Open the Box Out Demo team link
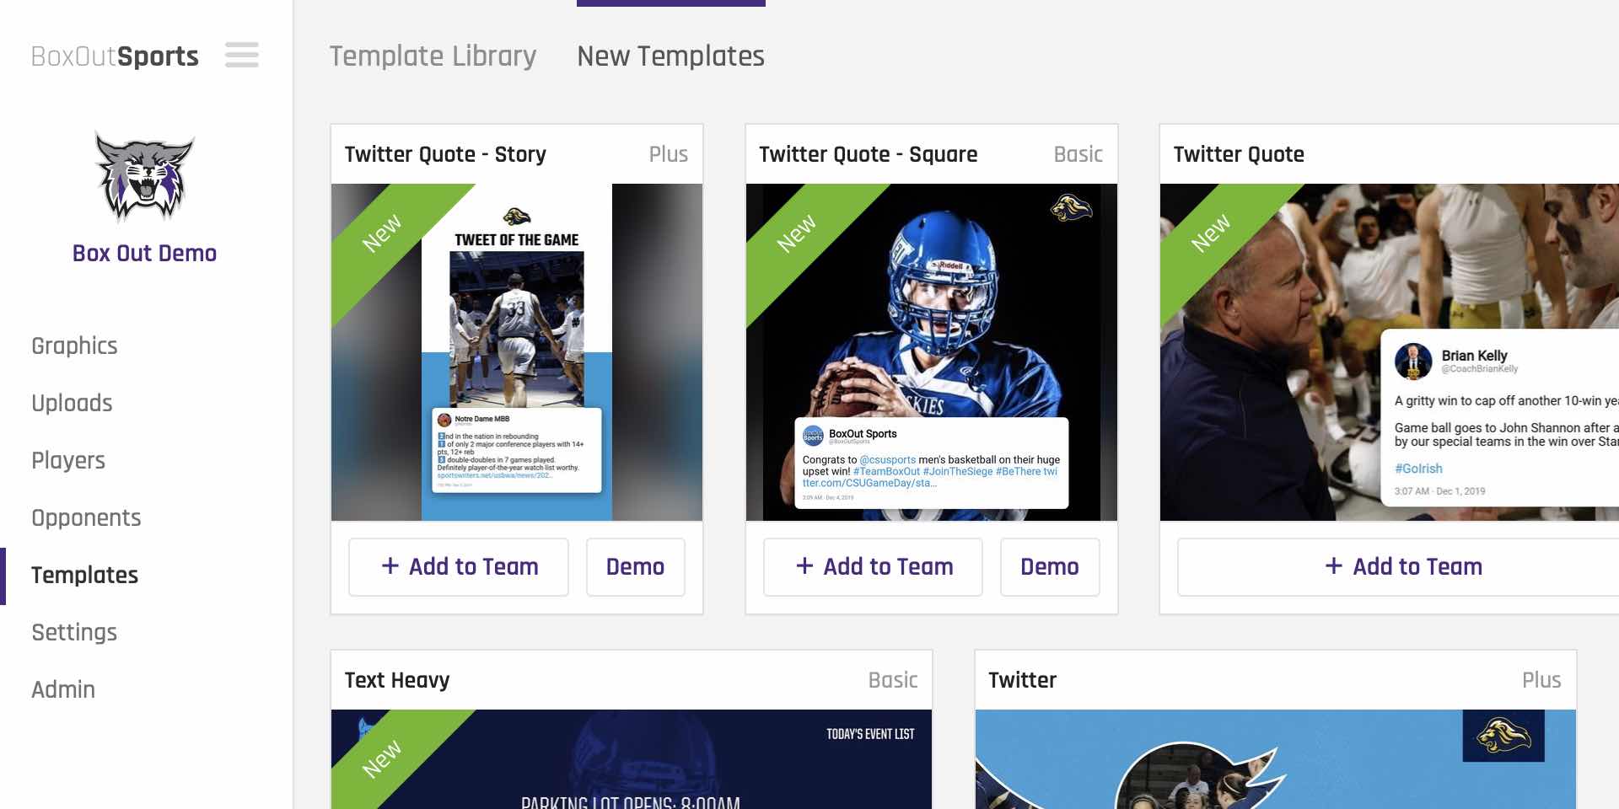Viewport: 1619px width, 809px height. (144, 254)
